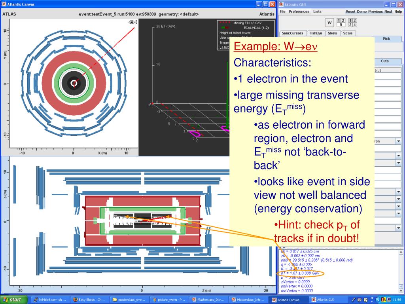Click the Atlantis Canvas title bar icon
The image size is (405, 304).
[x=4, y=4]
